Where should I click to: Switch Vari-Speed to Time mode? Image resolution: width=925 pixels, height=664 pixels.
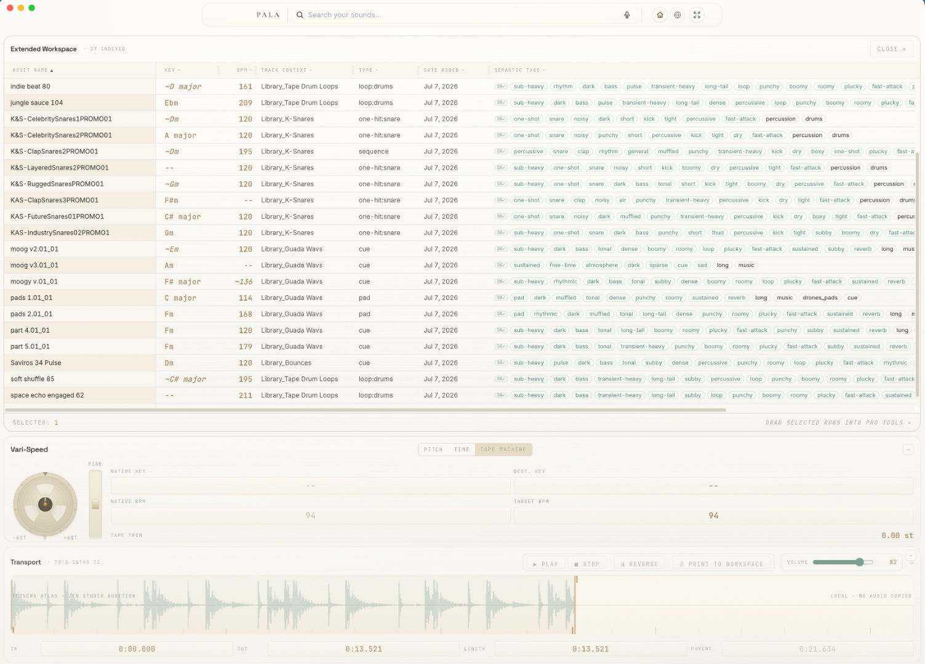[462, 449]
